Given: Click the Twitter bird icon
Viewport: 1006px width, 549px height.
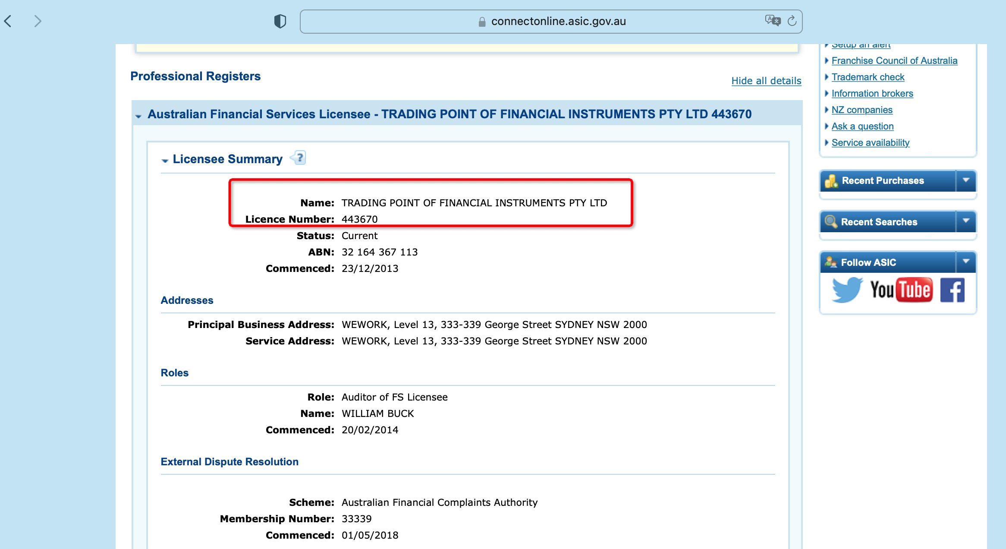Looking at the screenshot, I should coord(847,290).
